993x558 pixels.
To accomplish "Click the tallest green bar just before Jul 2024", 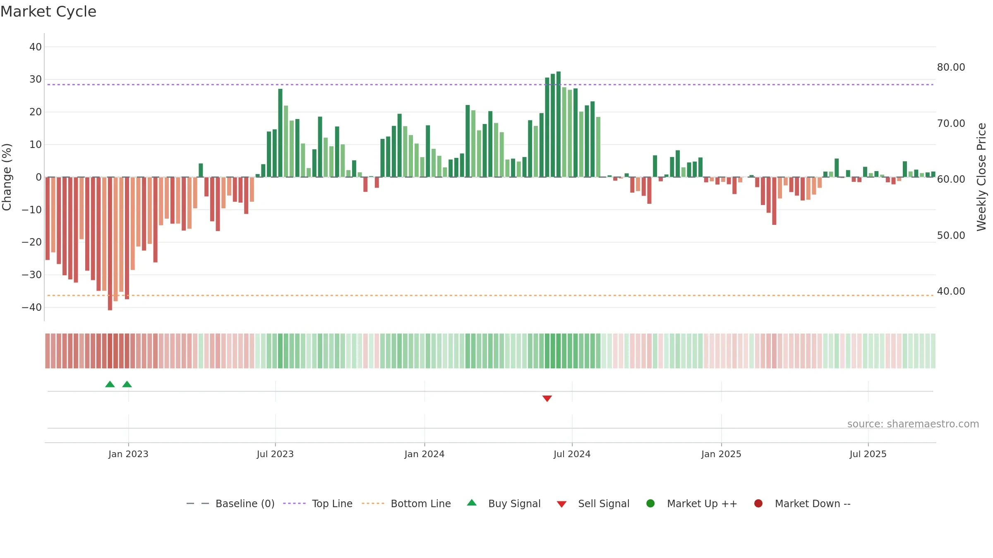I will coord(559,124).
